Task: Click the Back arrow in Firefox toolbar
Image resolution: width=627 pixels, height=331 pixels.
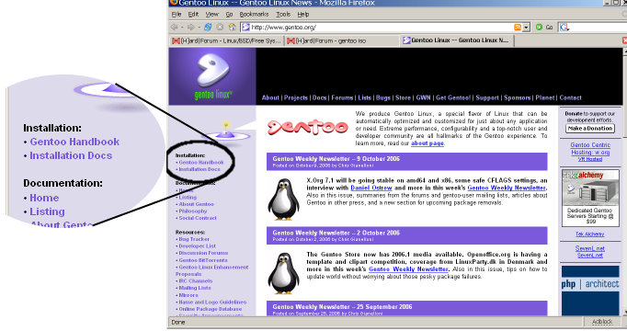Action: coord(174,28)
